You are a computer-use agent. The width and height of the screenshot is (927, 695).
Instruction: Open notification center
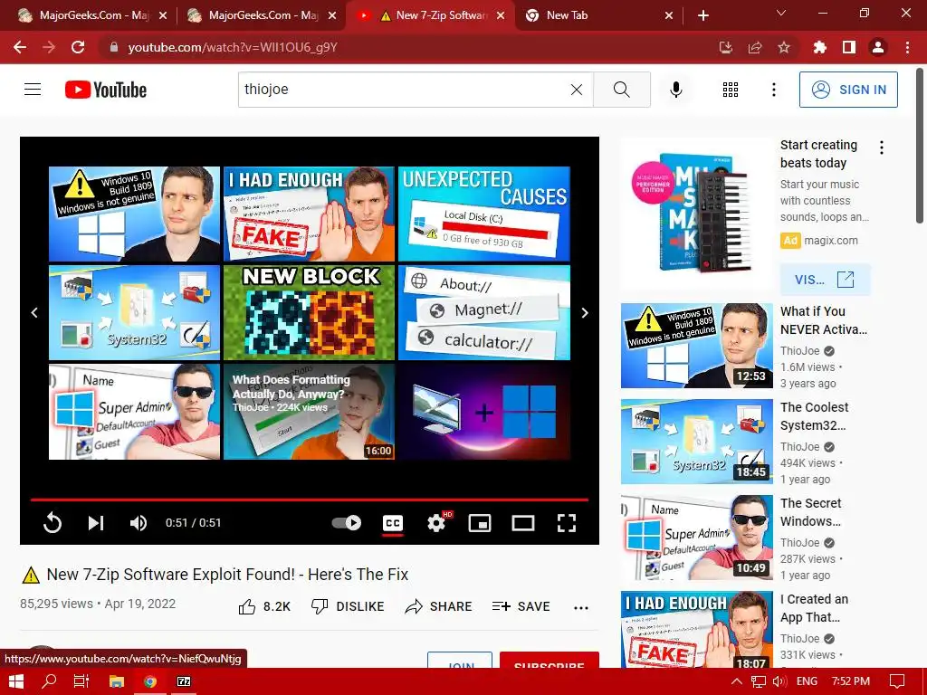897,681
